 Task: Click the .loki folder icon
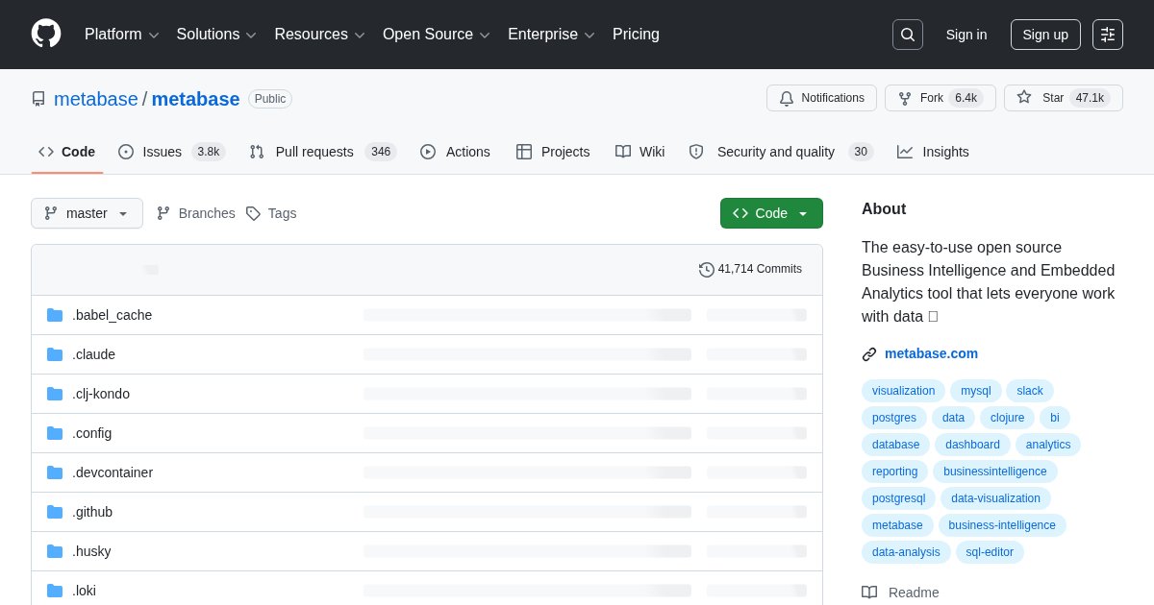coord(55,591)
